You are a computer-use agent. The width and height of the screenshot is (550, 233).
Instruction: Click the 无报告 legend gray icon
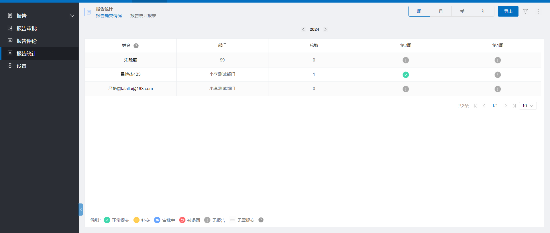coord(207,220)
